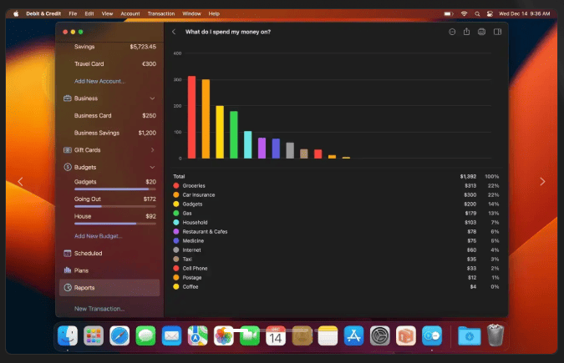Select the Postage category row
Screen dimensions: 564x363
[x=336, y=277]
